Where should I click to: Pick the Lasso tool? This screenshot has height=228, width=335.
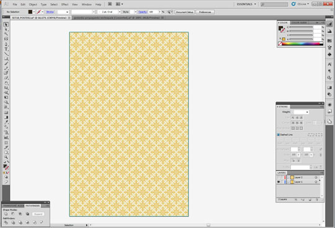(6, 39)
